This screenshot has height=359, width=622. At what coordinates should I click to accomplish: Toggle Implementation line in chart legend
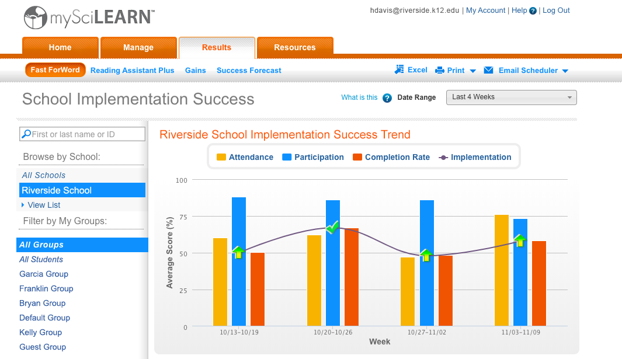point(475,157)
